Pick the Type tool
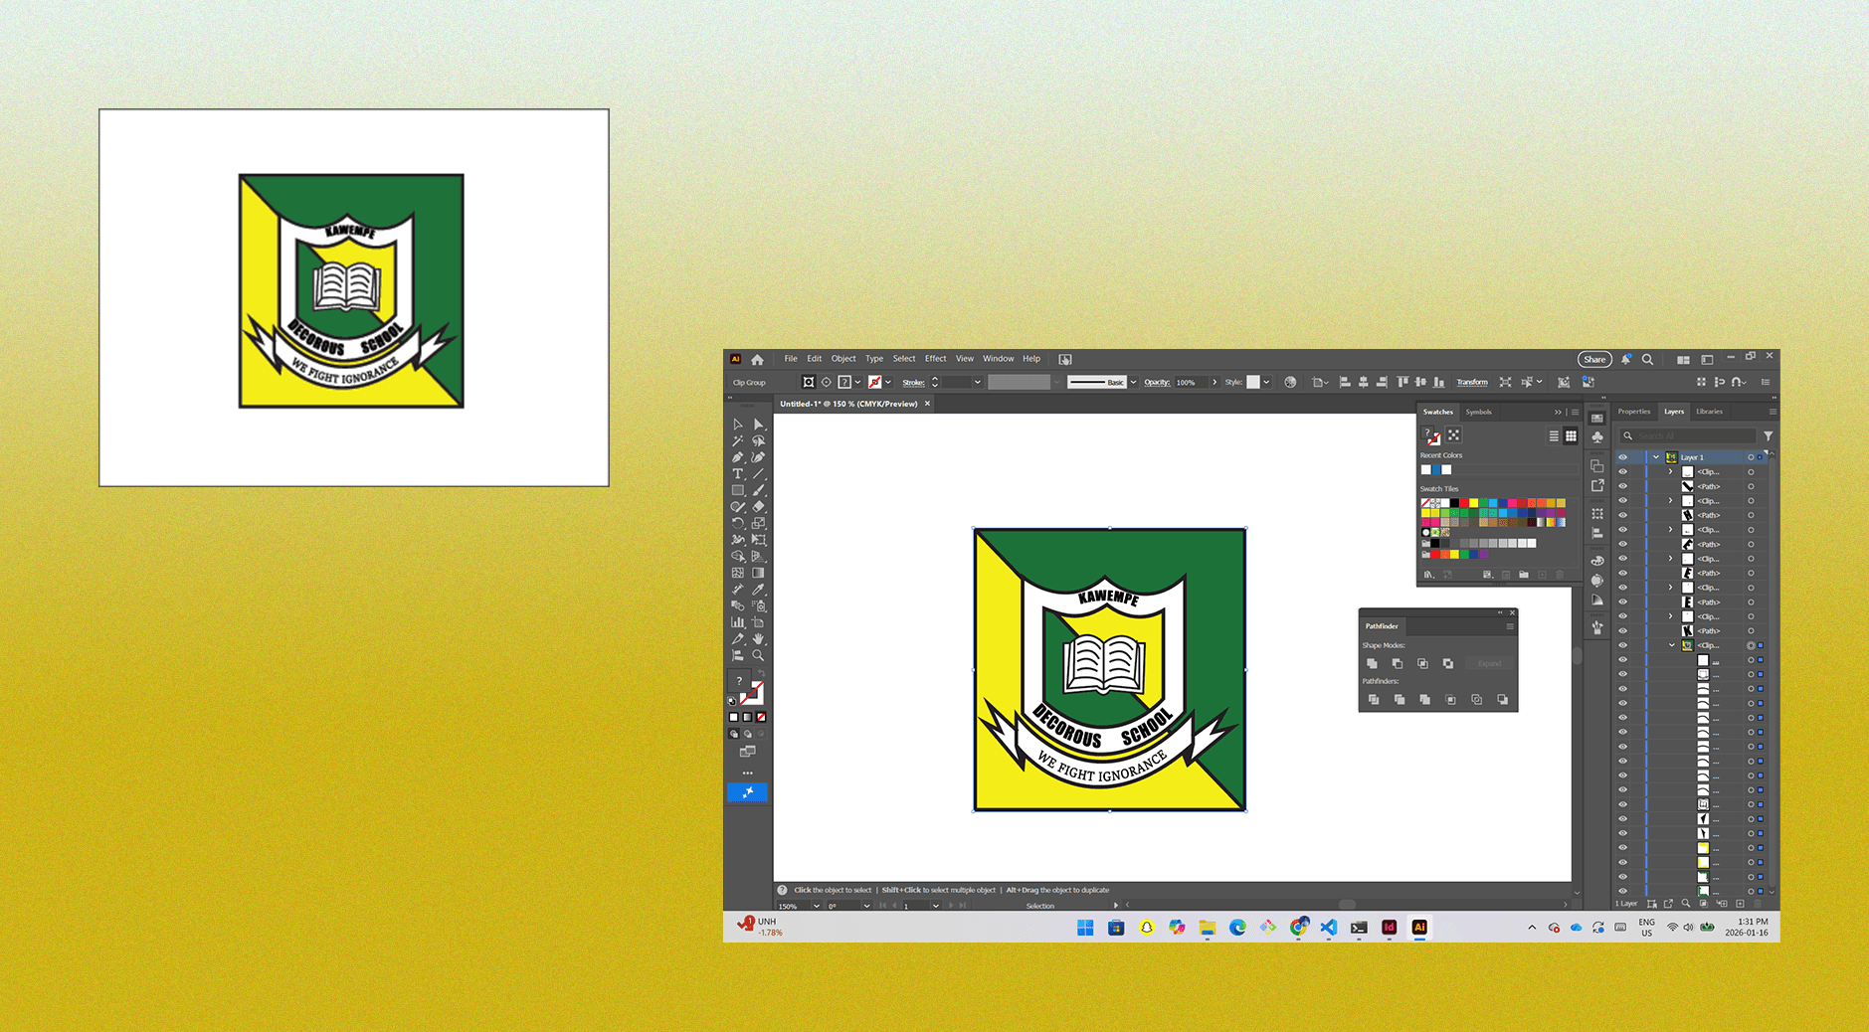 coord(738,474)
